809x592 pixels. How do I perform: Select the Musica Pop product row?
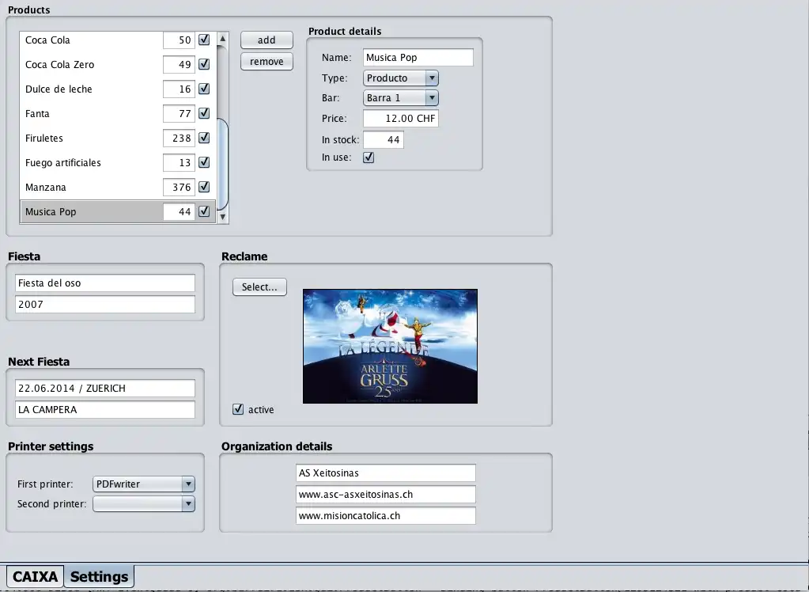pos(118,211)
